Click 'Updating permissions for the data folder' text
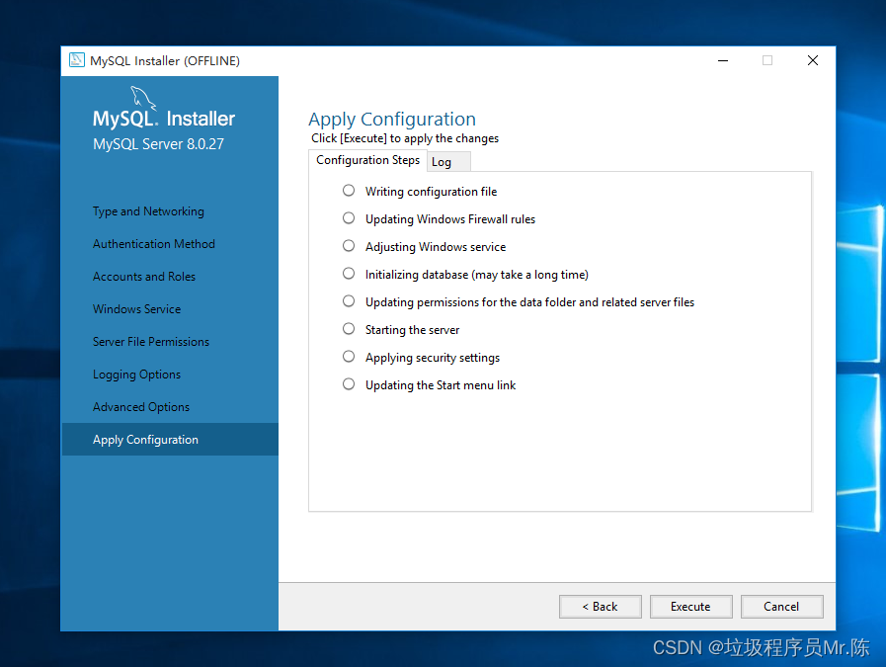The height and width of the screenshot is (667, 886). 530,302
